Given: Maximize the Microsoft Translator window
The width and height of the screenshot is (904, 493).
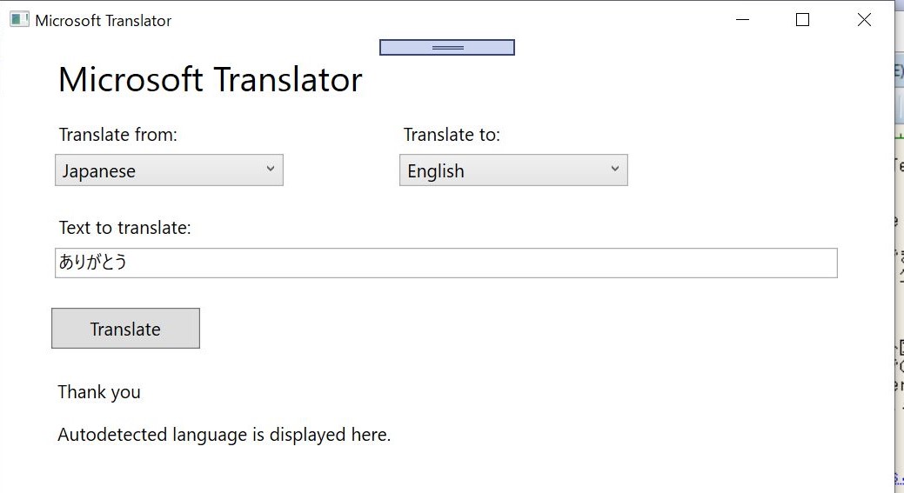Looking at the screenshot, I should 802,20.
